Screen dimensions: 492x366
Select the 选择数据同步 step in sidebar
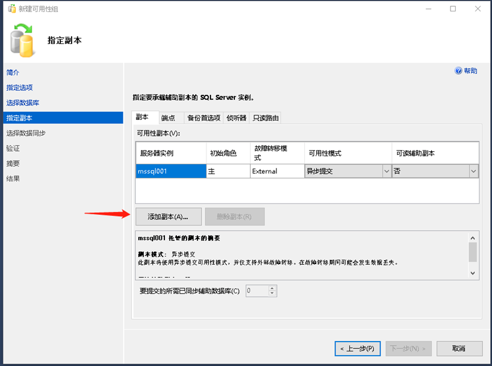(26, 134)
